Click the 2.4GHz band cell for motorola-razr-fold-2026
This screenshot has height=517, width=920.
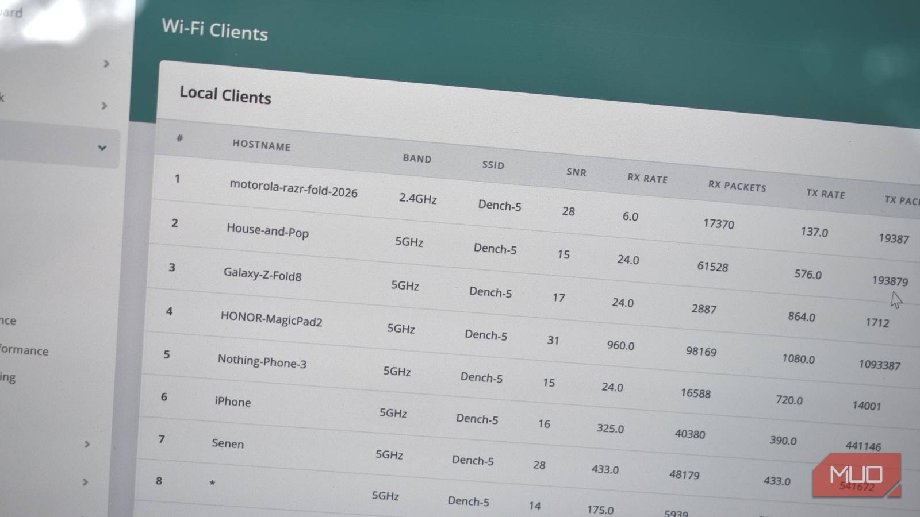click(x=418, y=198)
